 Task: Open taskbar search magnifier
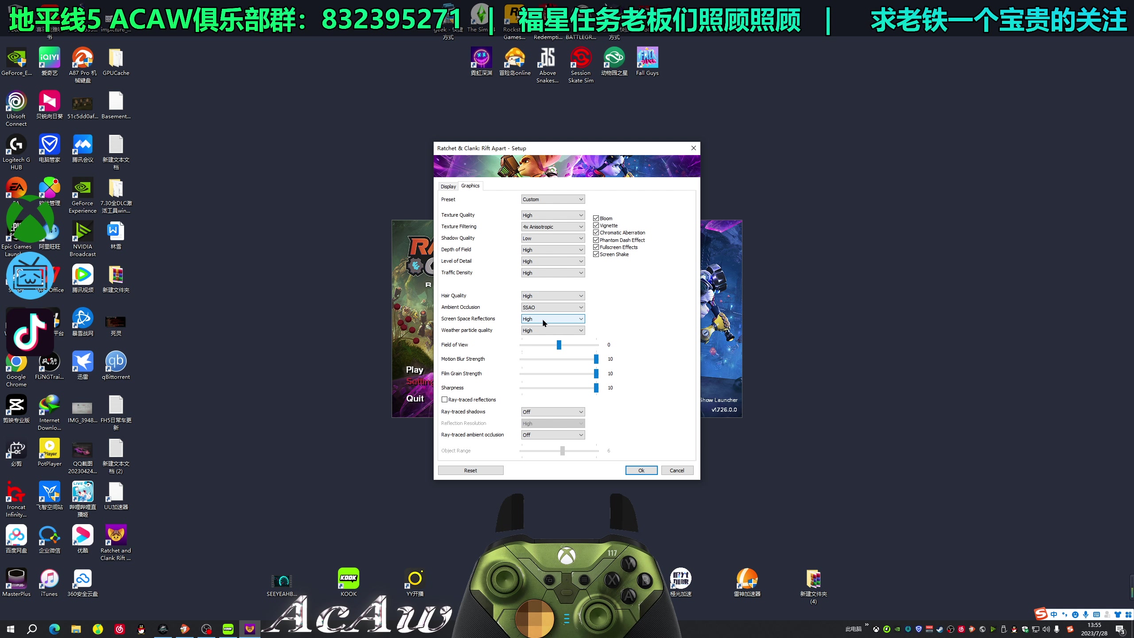tap(32, 629)
